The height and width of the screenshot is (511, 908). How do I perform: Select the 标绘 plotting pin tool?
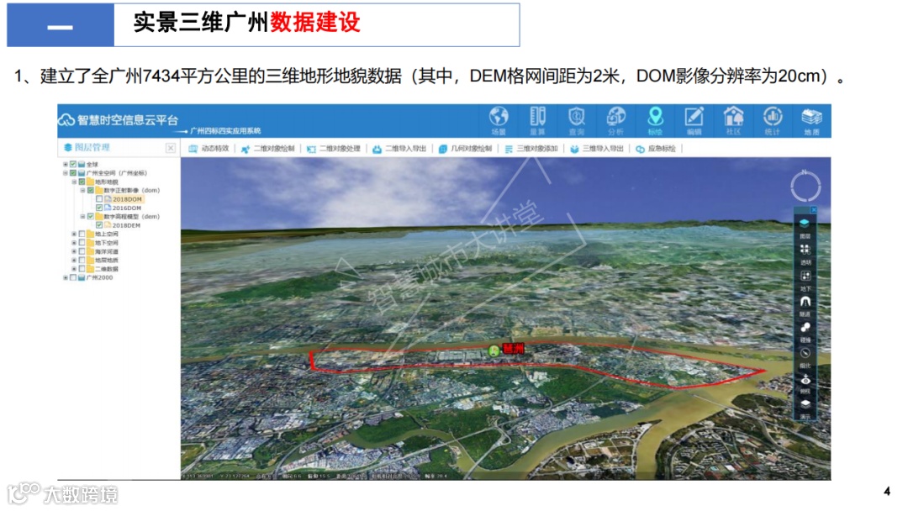pos(655,120)
